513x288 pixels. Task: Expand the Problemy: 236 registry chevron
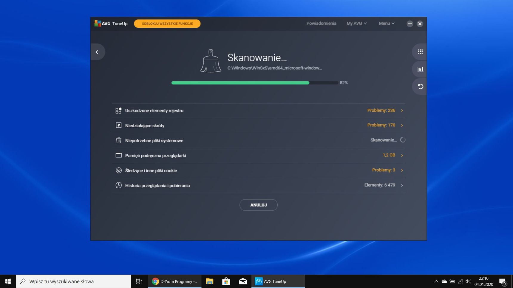pos(402,110)
